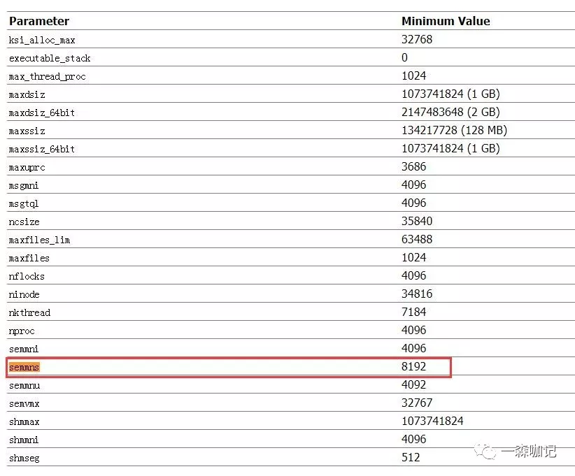This screenshot has width=575, height=476.
Task: Select the max_thread_proc parameter text
Action: pyautogui.click(x=48, y=76)
